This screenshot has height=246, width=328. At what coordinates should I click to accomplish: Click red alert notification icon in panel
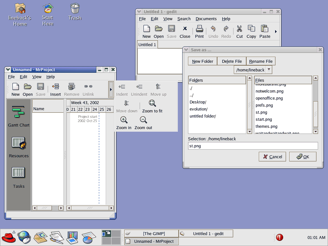279,237
